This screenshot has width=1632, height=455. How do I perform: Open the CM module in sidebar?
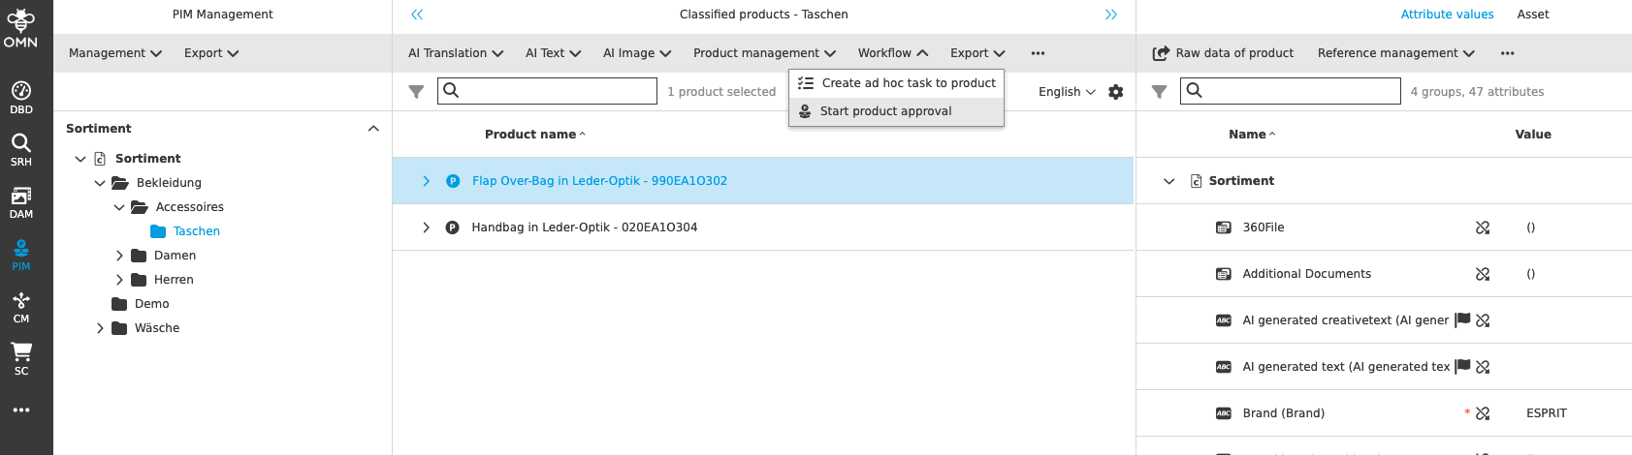(x=21, y=307)
